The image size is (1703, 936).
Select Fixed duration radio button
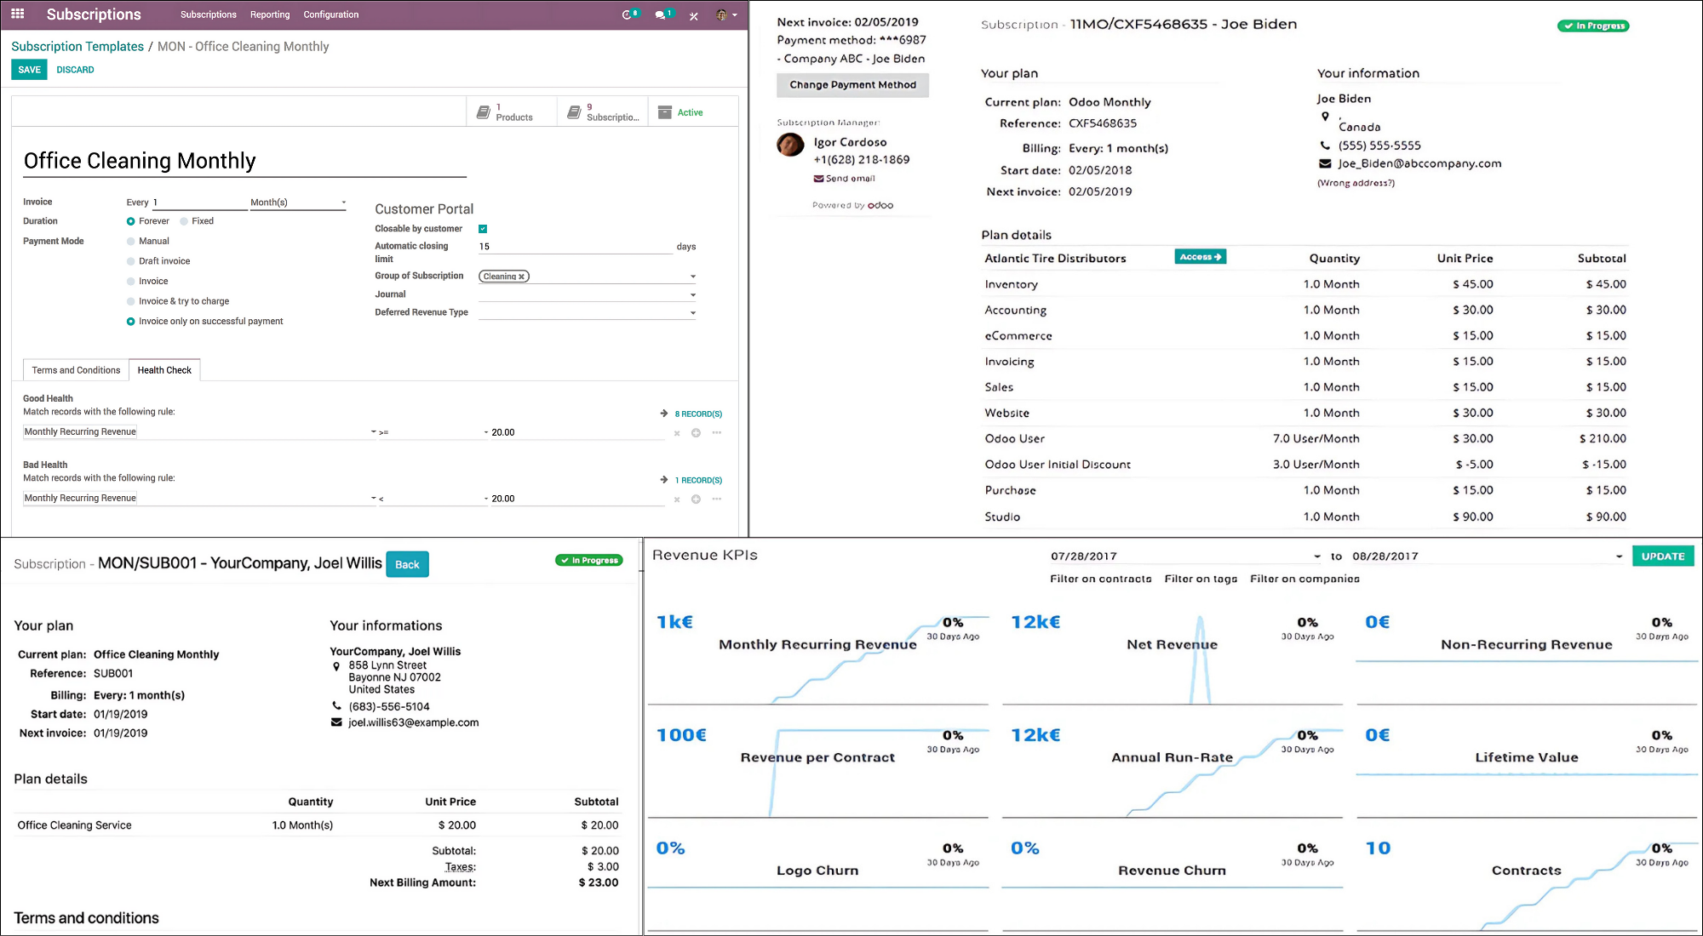pos(184,221)
